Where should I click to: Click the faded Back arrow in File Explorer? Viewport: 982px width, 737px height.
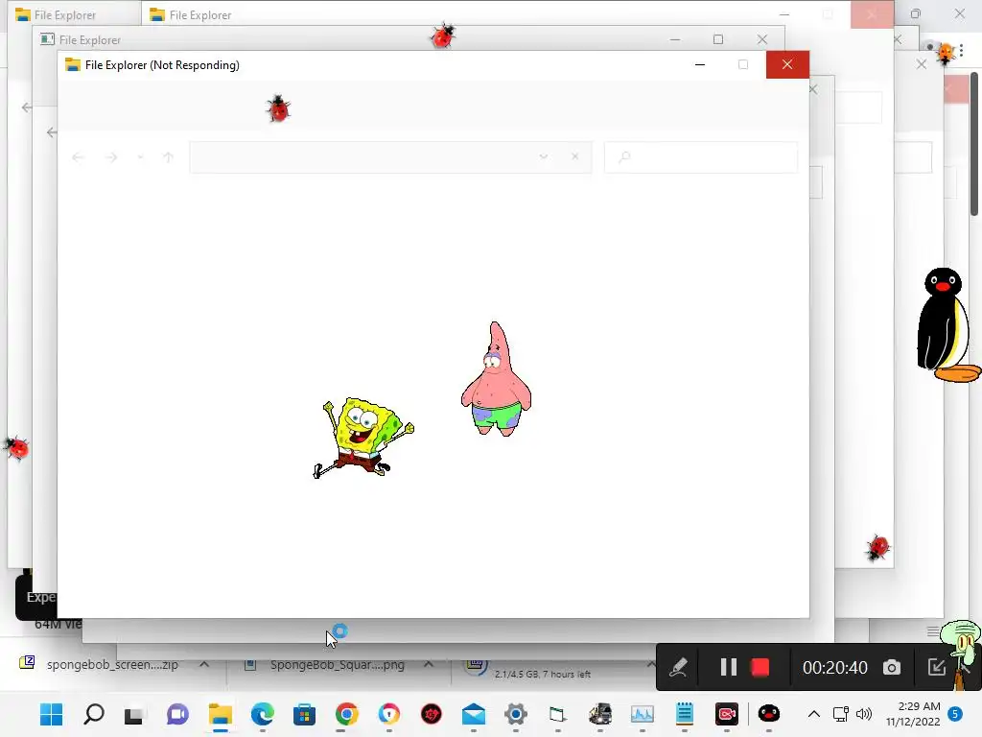tap(78, 157)
